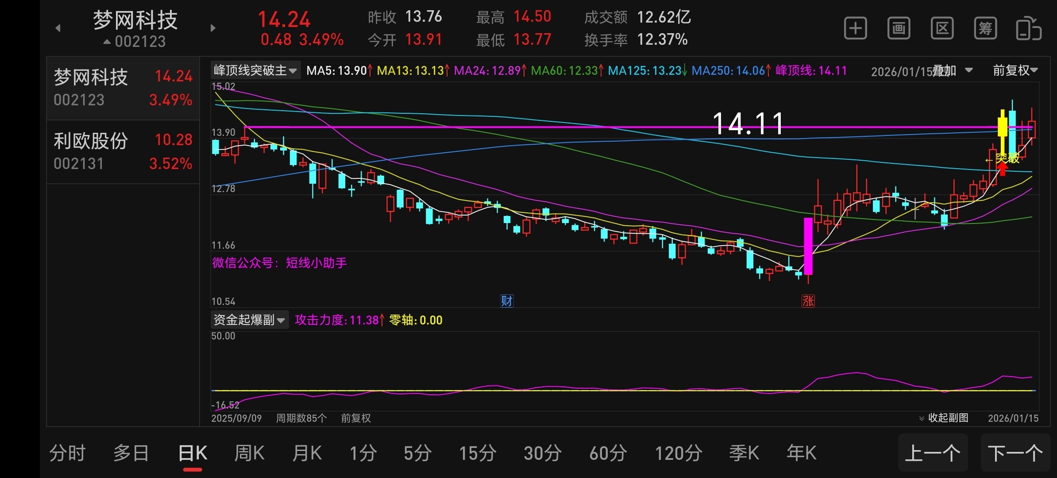The height and width of the screenshot is (478, 1057).
Task: Open the 资金起爆副 sub-indicator dropdown
Action: [x=249, y=320]
